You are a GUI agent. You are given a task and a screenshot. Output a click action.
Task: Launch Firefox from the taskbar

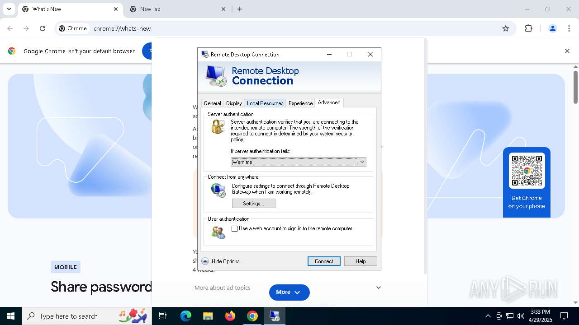230,316
